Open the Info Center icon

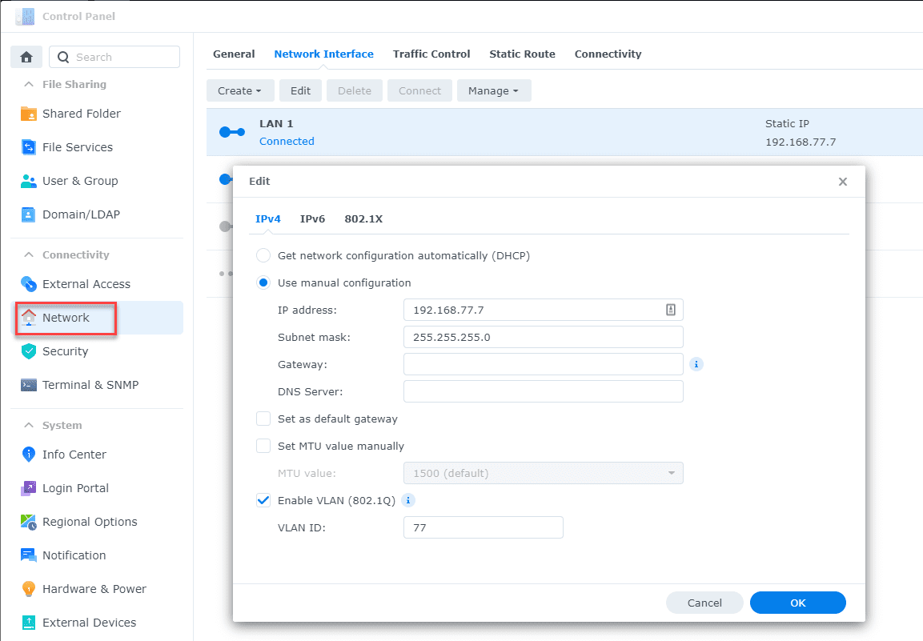point(28,455)
